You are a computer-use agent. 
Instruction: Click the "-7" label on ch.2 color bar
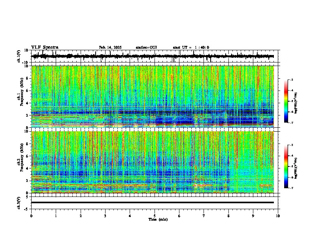291,188
